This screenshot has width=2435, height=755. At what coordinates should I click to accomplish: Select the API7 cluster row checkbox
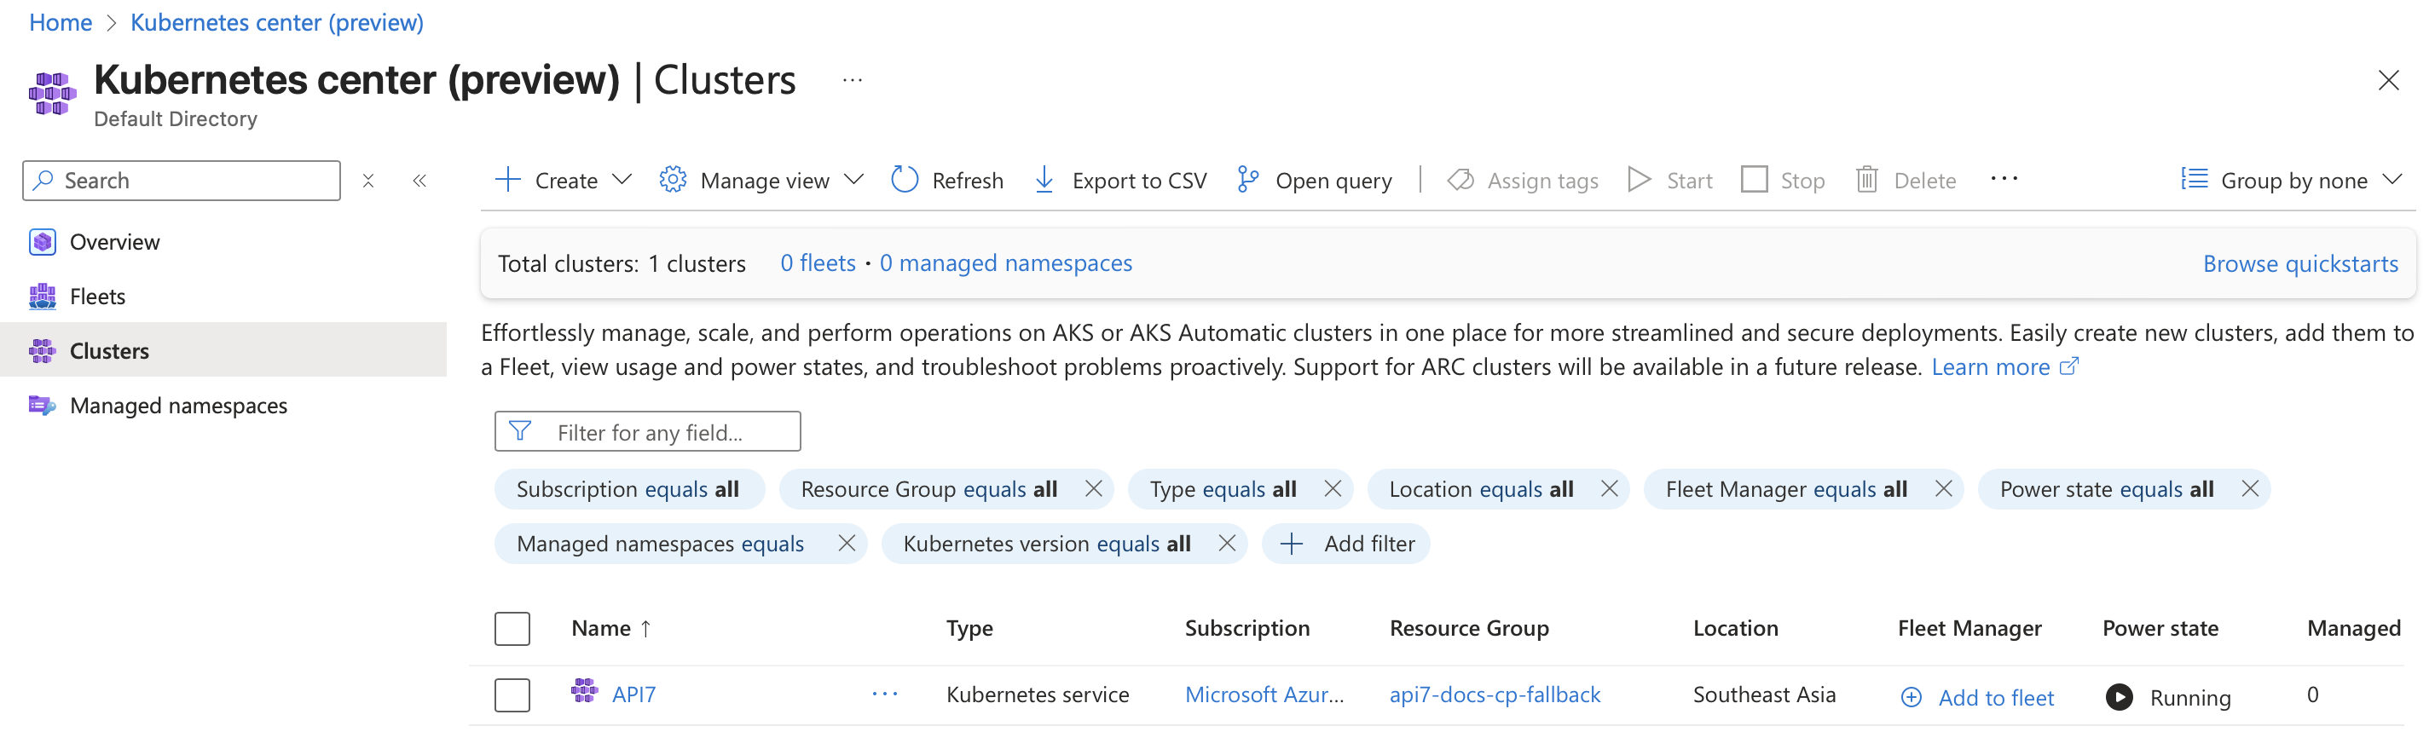(512, 695)
